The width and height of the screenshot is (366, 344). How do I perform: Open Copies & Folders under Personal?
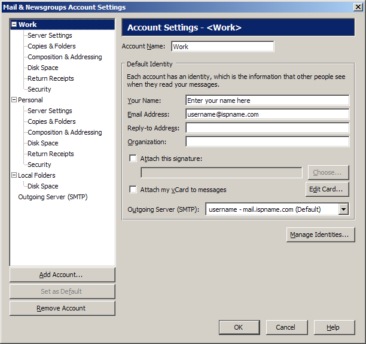click(x=51, y=122)
